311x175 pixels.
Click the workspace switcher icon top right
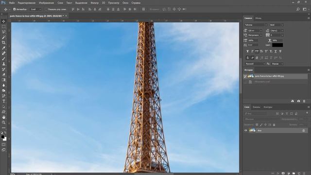pyautogui.click(x=305, y=9)
